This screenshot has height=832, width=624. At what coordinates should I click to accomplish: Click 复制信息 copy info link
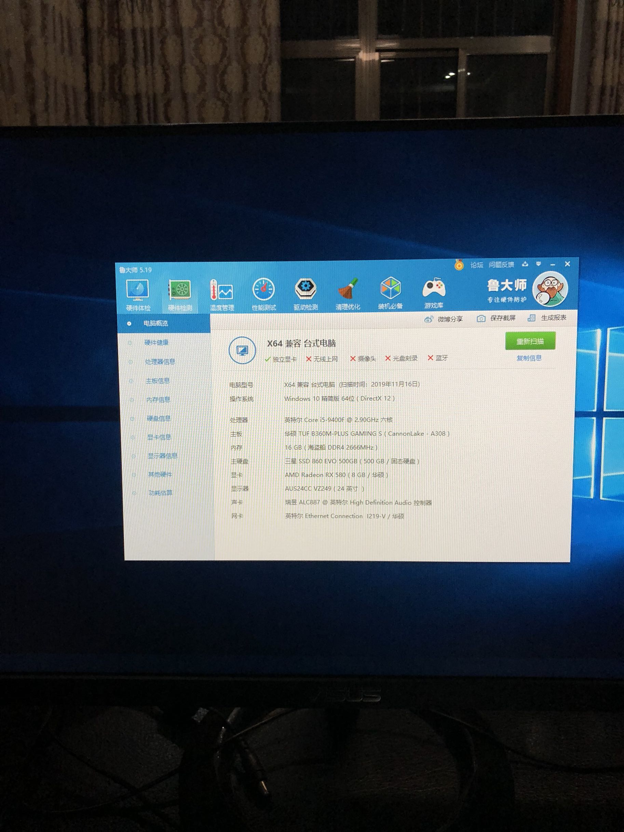[x=529, y=358]
